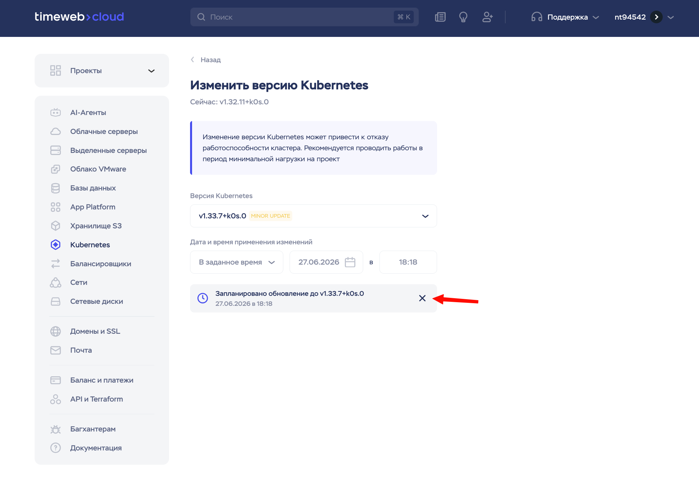Screen dimensions: 699x484
Task: Click the 18:18 time input field
Action: pos(408,262)
